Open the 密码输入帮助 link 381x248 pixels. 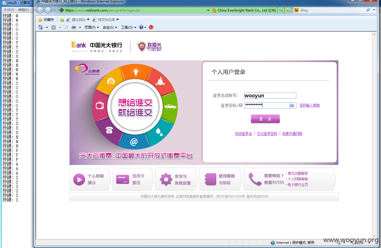(x=310, y=105)
